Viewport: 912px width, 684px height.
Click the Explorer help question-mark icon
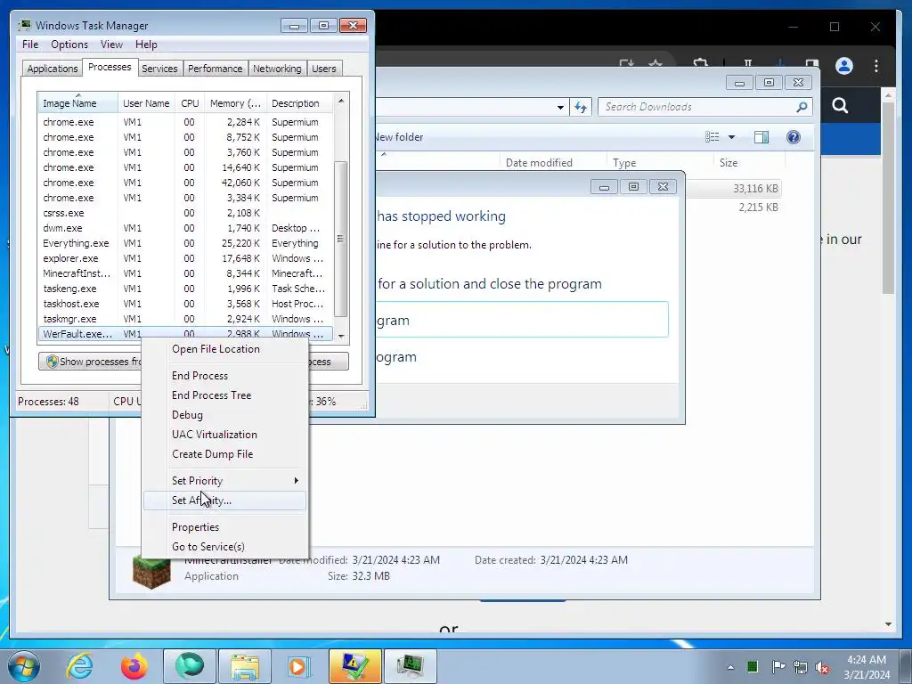click(x=793, y=136)
